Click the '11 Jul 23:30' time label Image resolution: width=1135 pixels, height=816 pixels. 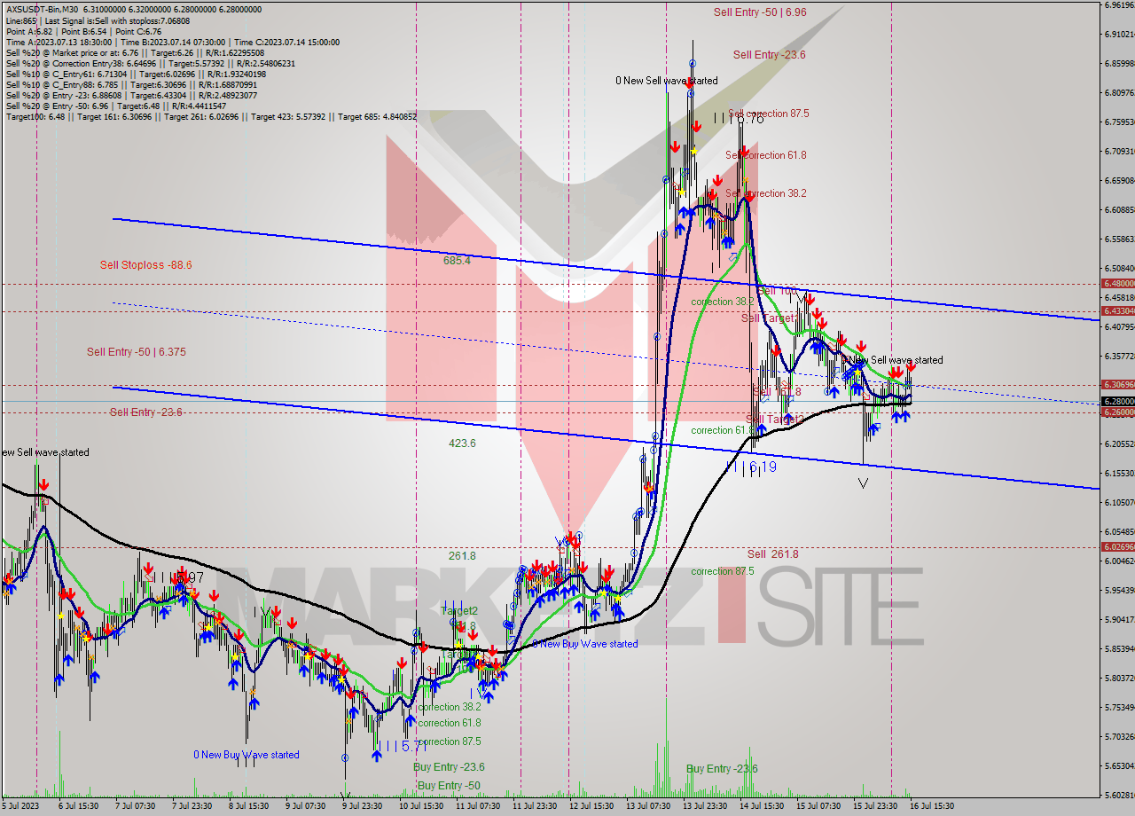coord(534,806)
